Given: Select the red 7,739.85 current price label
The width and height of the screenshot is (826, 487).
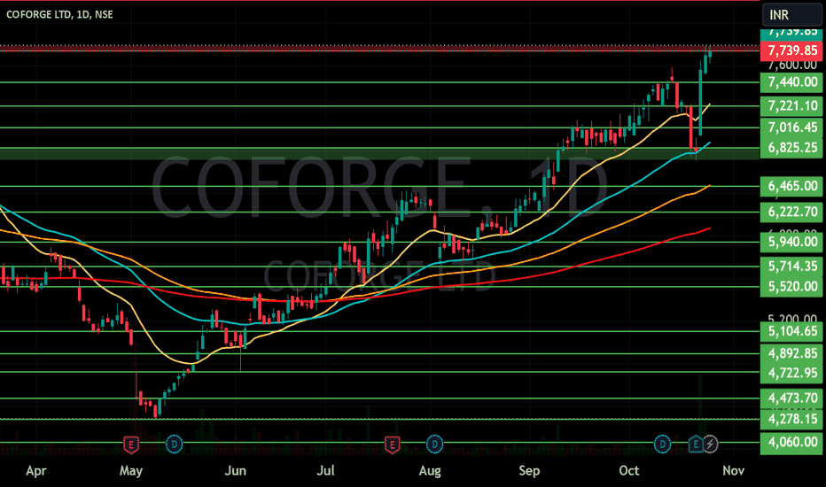Looking at the screenshot, I should [791, 50].
